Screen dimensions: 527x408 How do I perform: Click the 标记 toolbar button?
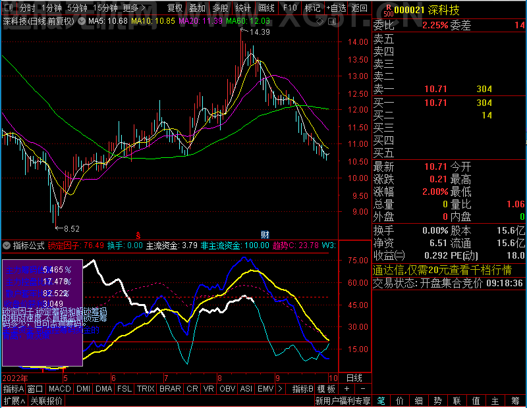coord(312,8)
